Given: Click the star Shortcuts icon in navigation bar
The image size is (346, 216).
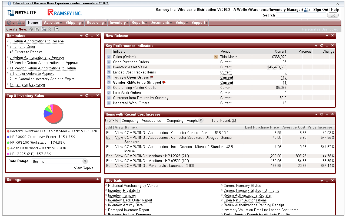Looking at the screenshot, I should (x=19, y=23).
